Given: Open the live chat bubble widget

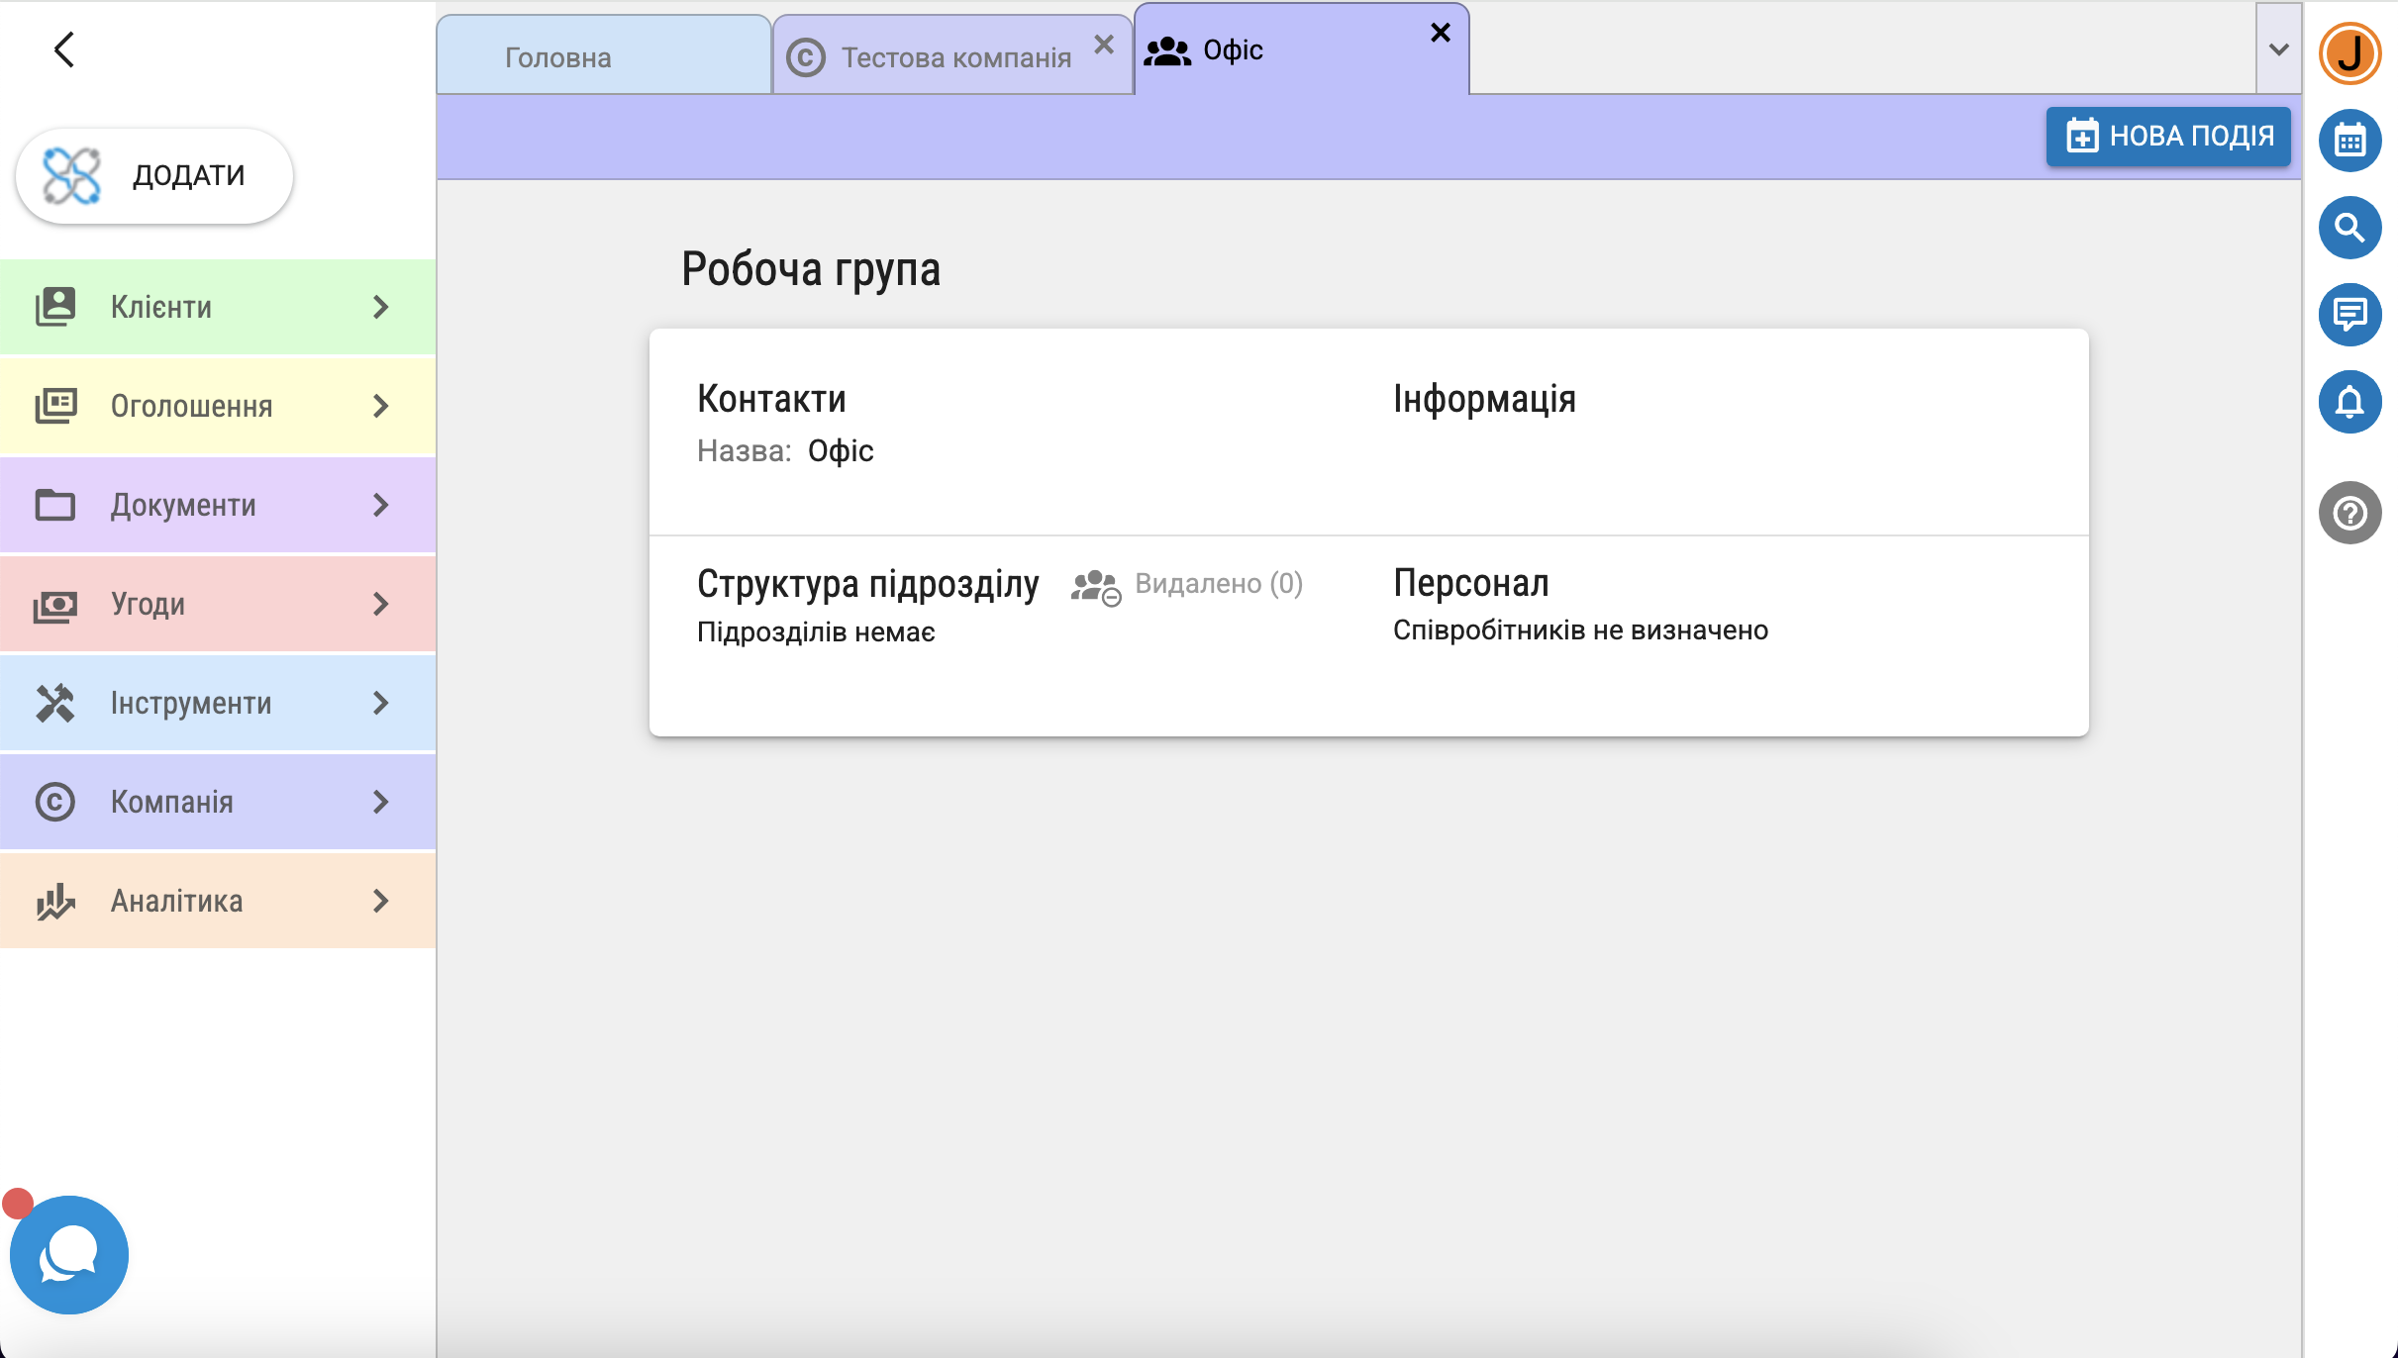Looking at the screenshot, I should click(69, 1254).
